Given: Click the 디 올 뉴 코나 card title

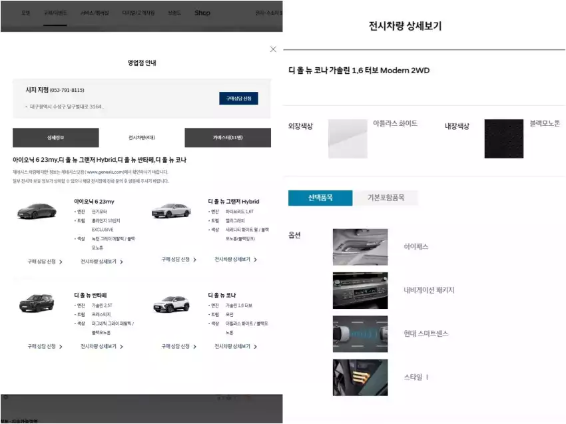Looking at the screenshot, I should 222,295.
